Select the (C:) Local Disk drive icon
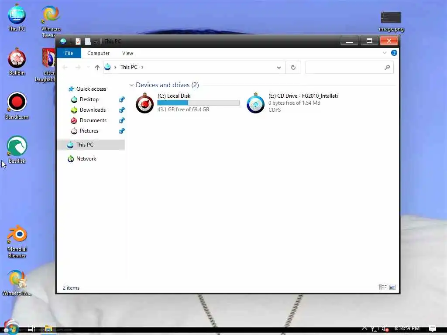447x335 pixels. pos(145,103)
